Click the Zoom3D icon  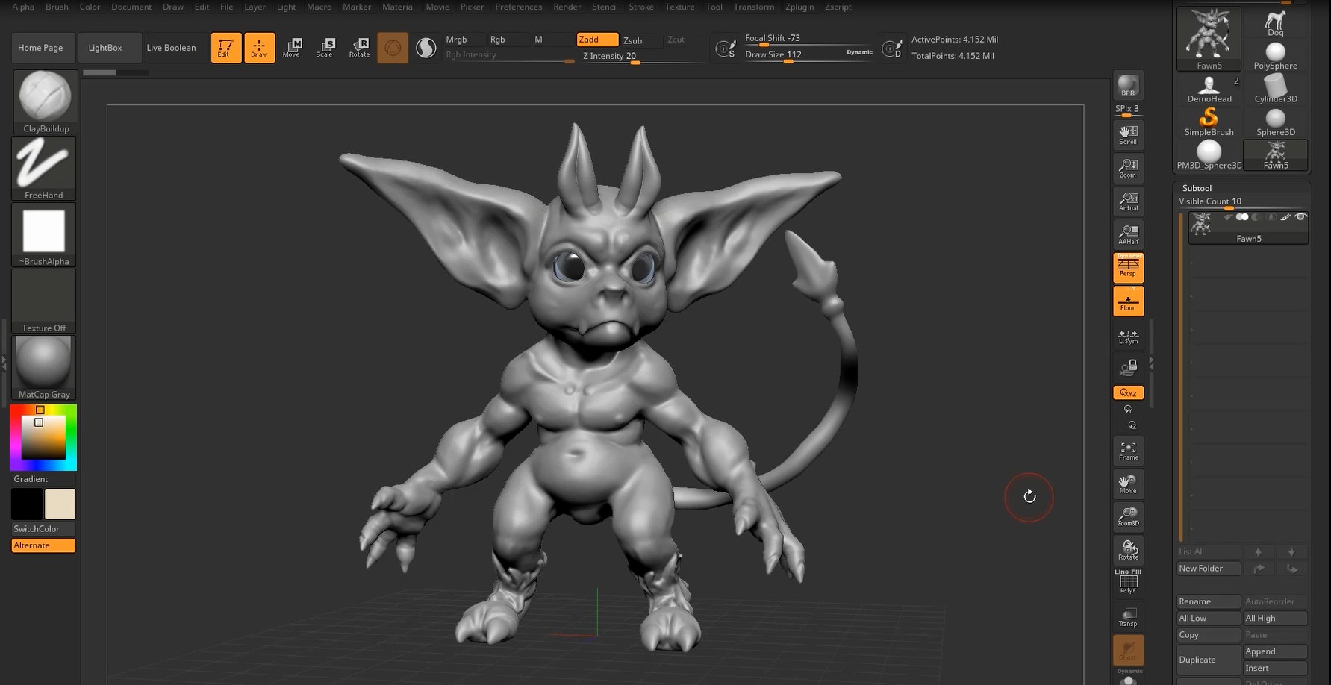[x=1128, y=516]
